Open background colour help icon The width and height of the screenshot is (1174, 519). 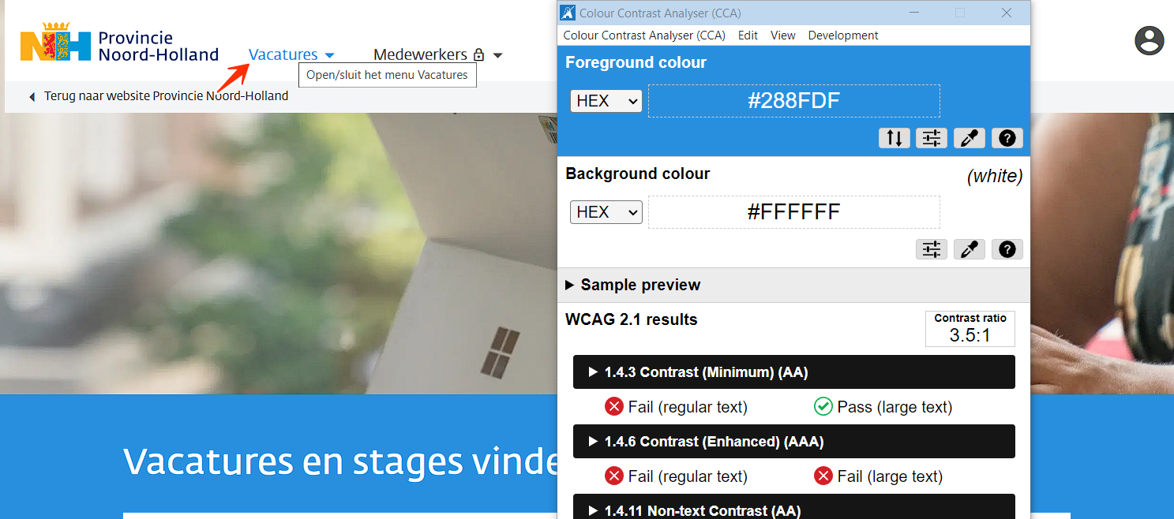1007,249
